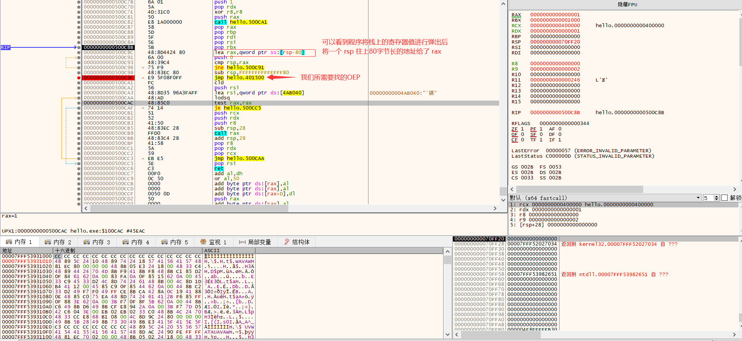Click memory dump scrollbar down arrow
This screenshot has height=341, width=742.
point(447,334)
